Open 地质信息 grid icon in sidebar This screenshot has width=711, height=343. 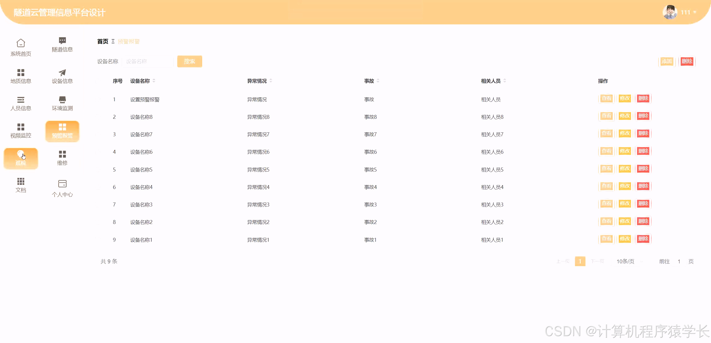(x=21, y=72)
